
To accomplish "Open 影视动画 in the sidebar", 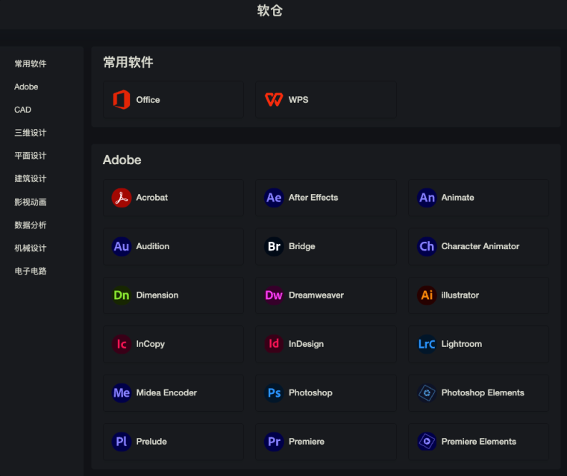I will [x=31, y=202].
